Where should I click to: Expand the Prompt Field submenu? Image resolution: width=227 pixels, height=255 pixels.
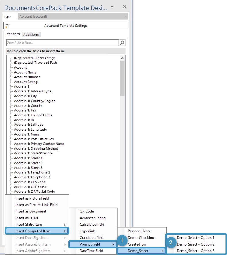point(92,244)
